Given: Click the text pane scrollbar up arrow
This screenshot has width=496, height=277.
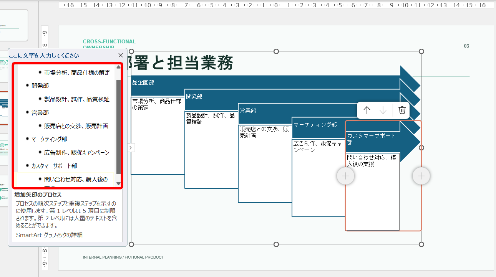Looking at the screenshot, I should (118, 67).
